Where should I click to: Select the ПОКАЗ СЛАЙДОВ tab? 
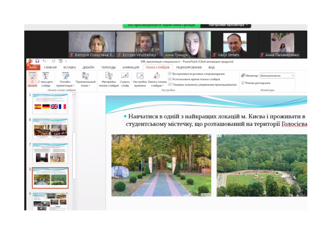click(x=157, y=67)
